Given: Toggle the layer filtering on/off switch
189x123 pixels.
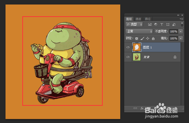Looking at the screenshot, I should coord(182,24).
